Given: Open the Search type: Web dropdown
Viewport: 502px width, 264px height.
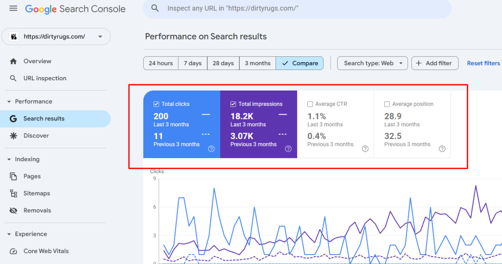Looking at the screenshot, I should [372, 63].
